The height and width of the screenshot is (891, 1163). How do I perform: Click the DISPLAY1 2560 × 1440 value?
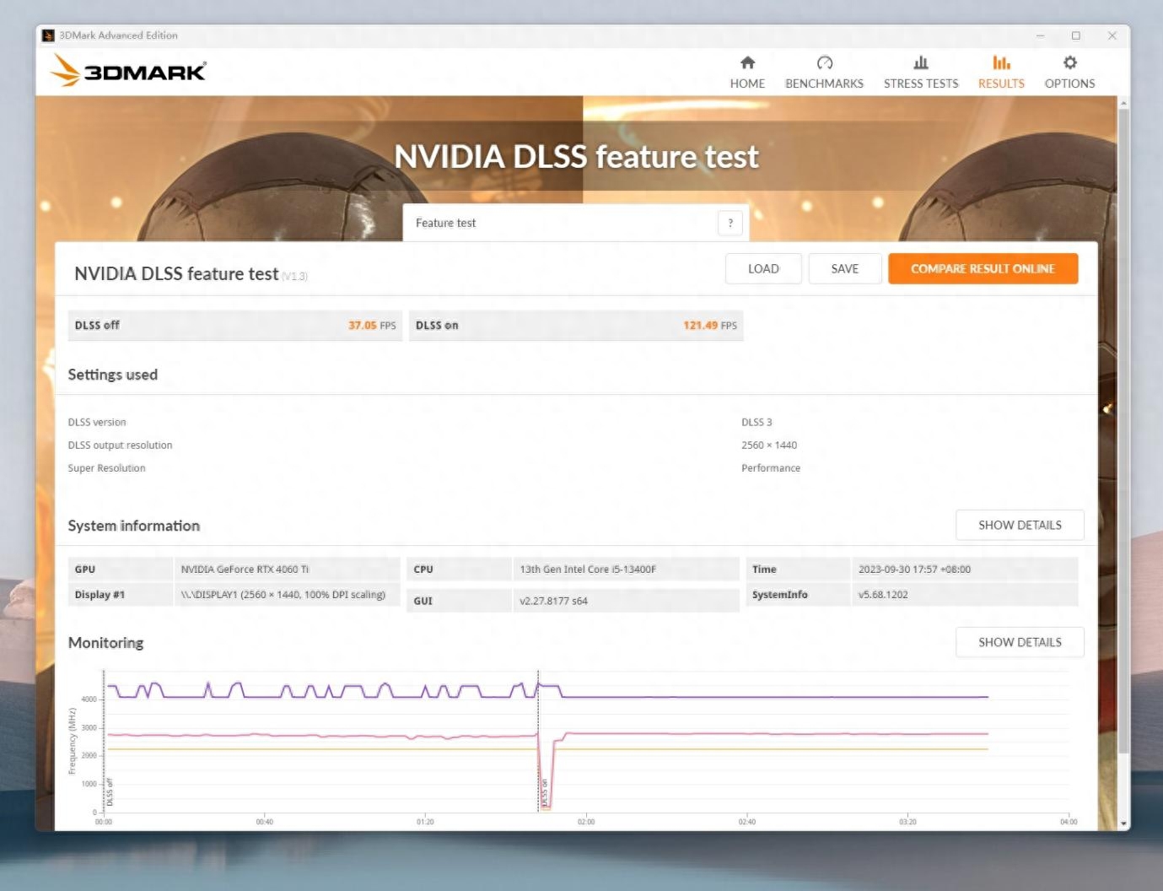click(x=283, y=595)
